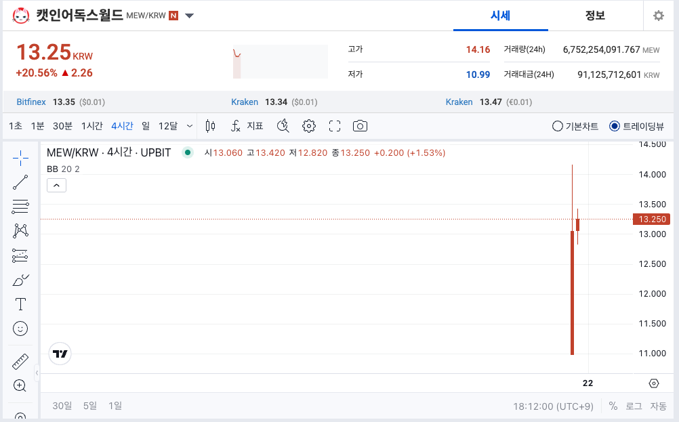Set chart range to 5일
This screenshot has width=679, height=422.
pyautogui.click(x=90, y=406)
